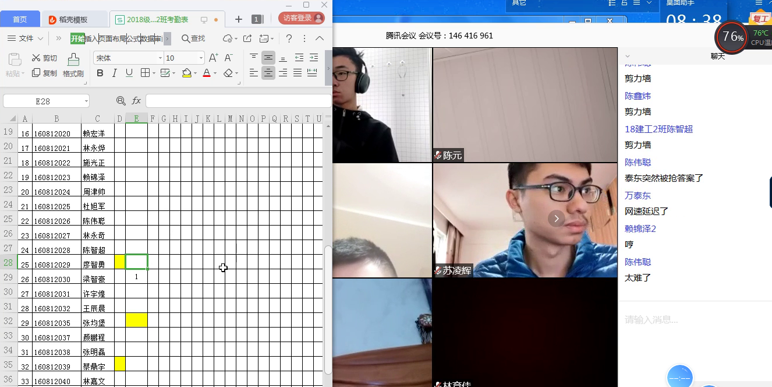Screen dimensions: 772x387
Task: Click the share/export icon in toolbar
Action: (247, 38)
